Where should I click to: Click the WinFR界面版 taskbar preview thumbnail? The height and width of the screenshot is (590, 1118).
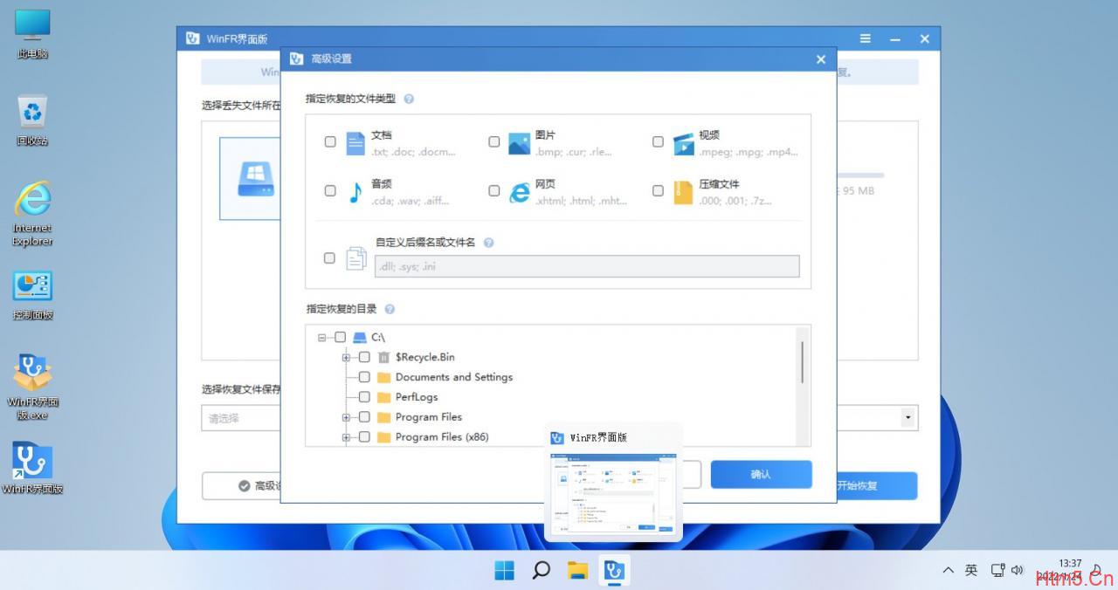click(x=615, y=492)
